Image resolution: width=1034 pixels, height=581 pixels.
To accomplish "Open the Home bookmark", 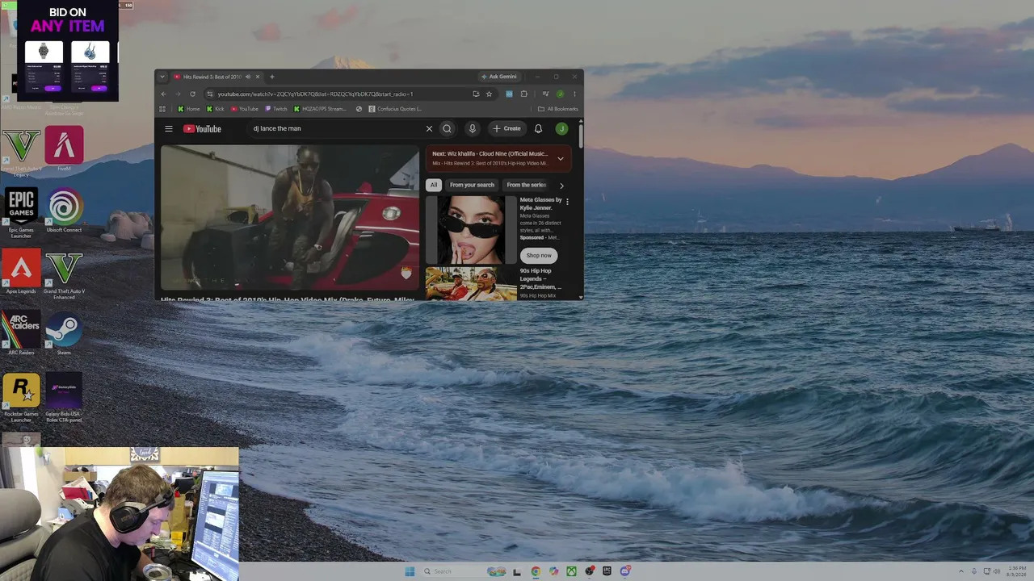I will pos(188,109).
